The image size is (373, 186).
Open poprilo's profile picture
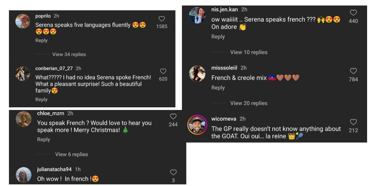pyautogui.click(x=23, y=21)
